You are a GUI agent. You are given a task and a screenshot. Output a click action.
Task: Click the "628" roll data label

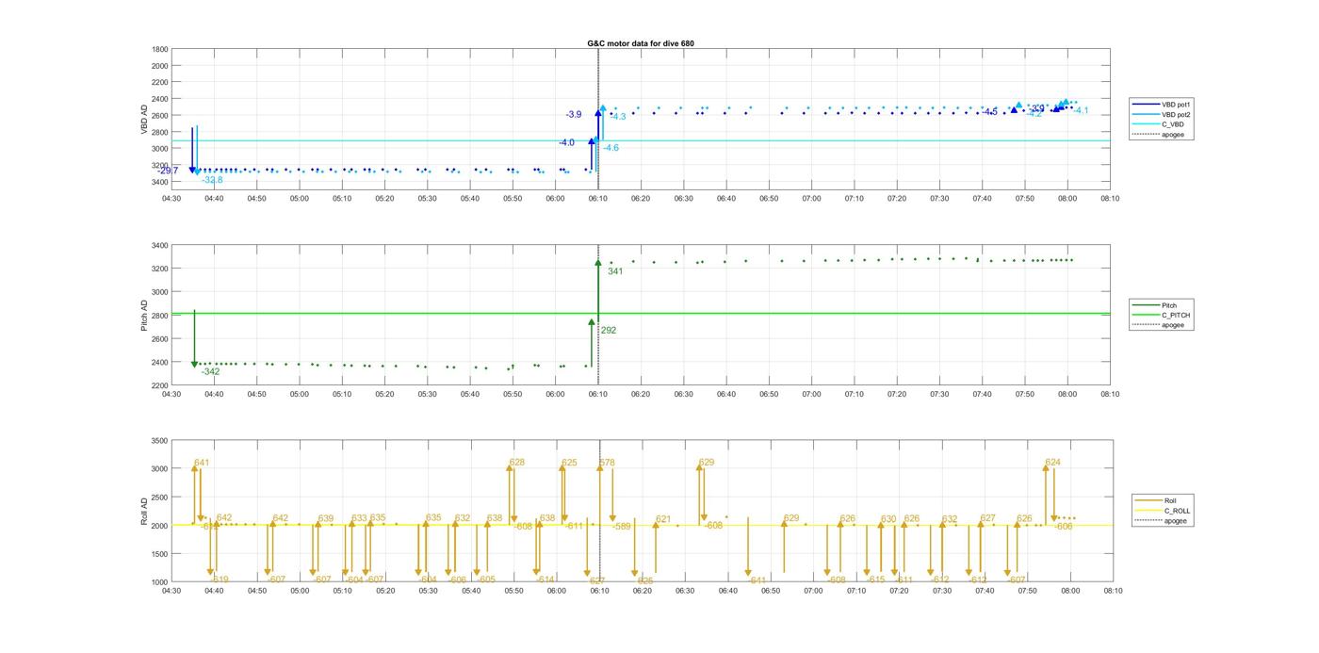[x=517, y=463]
